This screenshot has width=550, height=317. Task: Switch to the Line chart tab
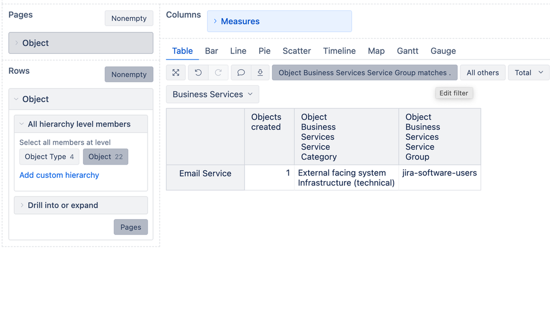[x=238, y=51]
